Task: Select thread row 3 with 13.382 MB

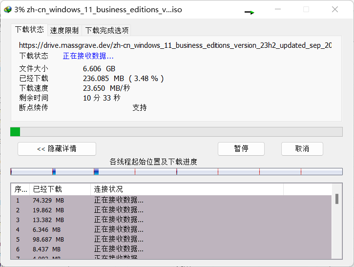Action: (x=171, y=220)
